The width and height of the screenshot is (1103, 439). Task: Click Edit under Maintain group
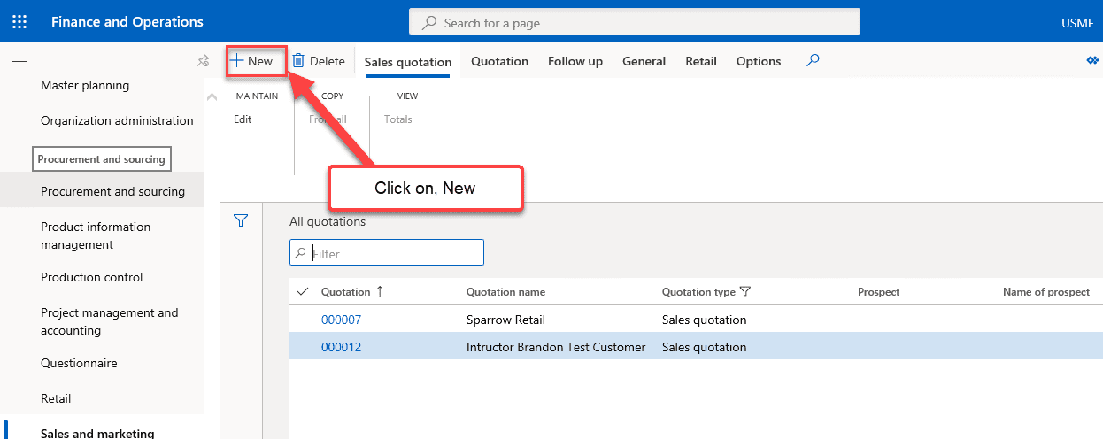point(243,119)
